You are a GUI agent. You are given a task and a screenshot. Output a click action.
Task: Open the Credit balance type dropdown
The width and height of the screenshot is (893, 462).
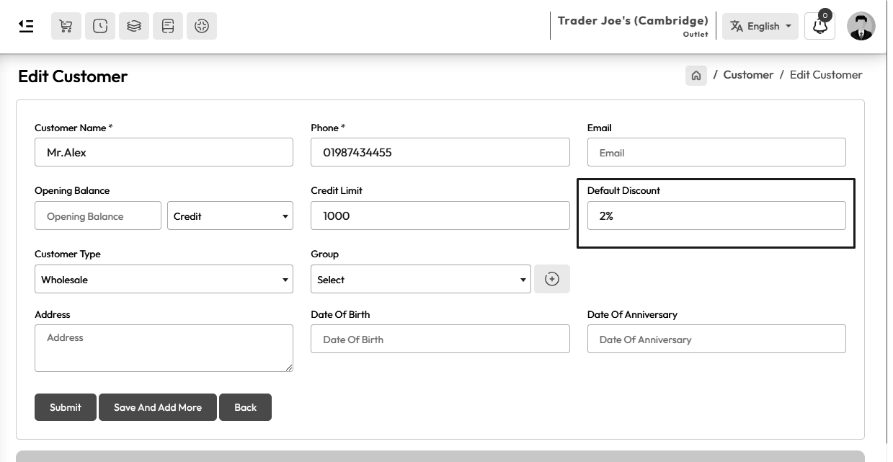click(x=230, y=216)
